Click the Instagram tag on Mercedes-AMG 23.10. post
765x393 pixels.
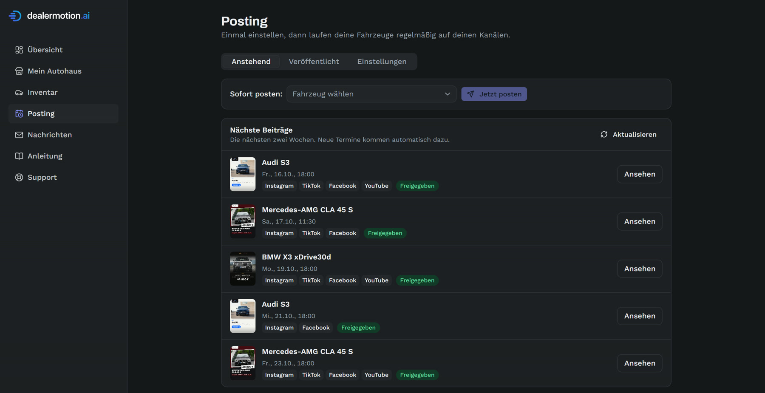pos(279,375)
